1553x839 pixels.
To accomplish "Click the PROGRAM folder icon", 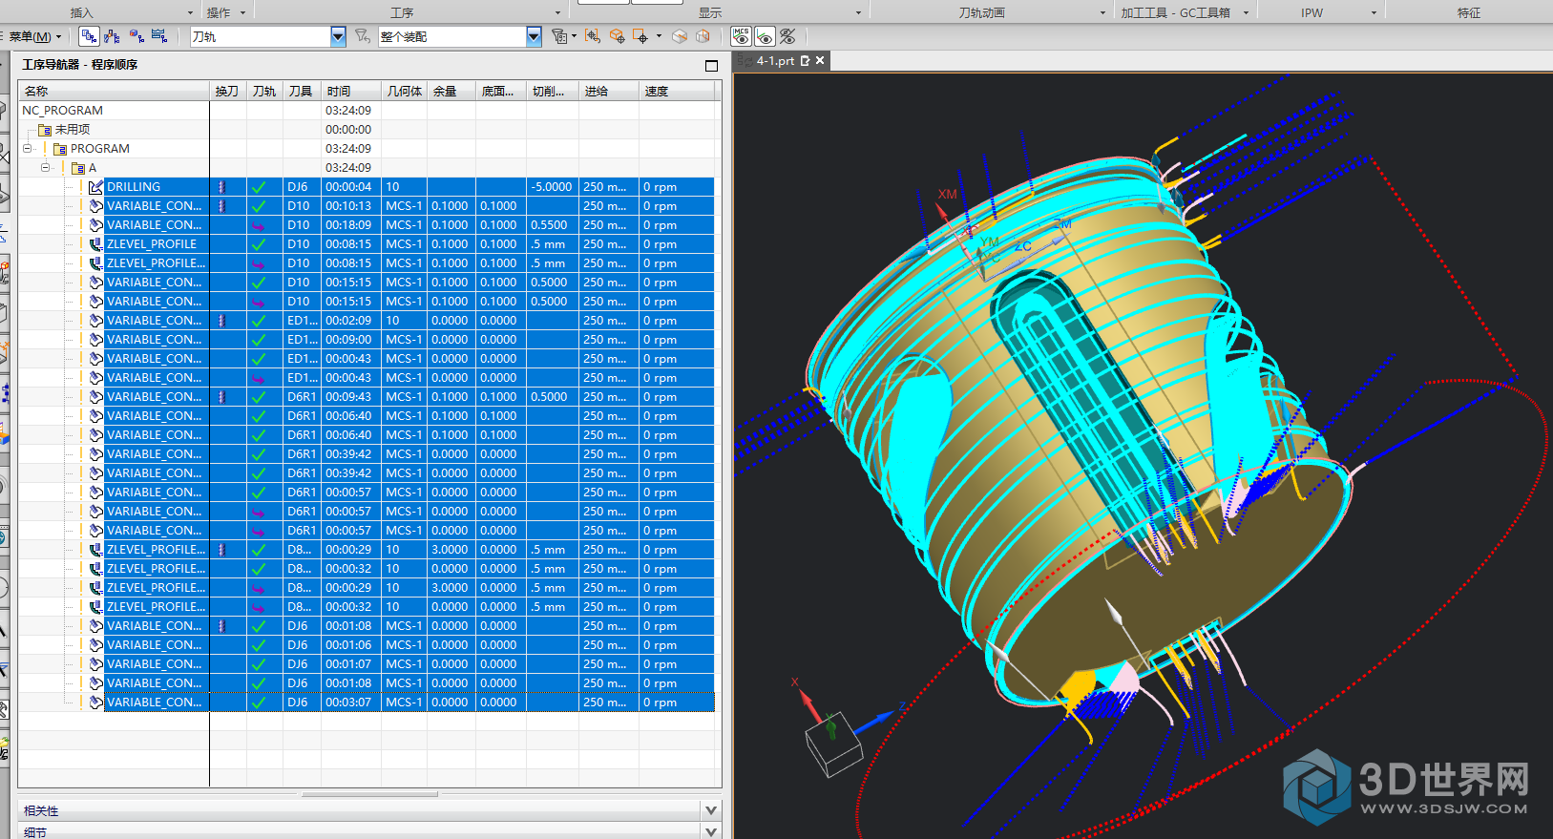I will (x=60, y=149).
